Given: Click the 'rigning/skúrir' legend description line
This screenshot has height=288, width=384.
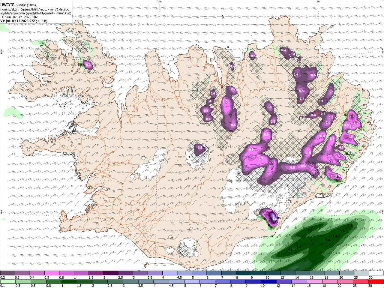Looking at the screenshot, I should point(35,9).
